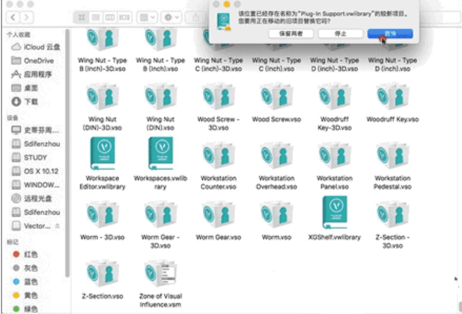Select Workspace Editor.vwlibrary file
Image resolution: width=462 pixels, height=314 pixels.
point(102,164)
